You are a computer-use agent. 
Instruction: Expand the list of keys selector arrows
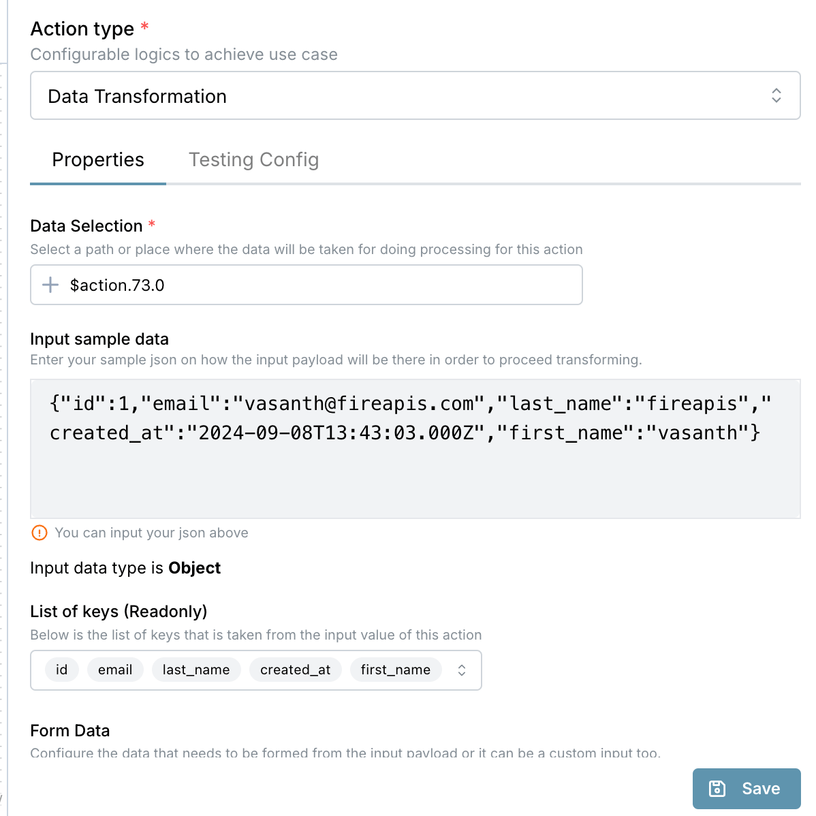click(x=462, y=670)
